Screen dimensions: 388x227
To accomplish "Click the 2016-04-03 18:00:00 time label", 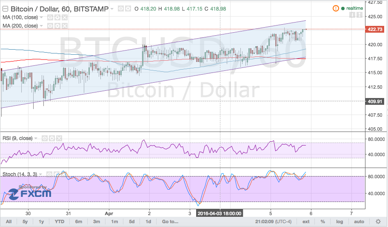I will pos(220,213).
